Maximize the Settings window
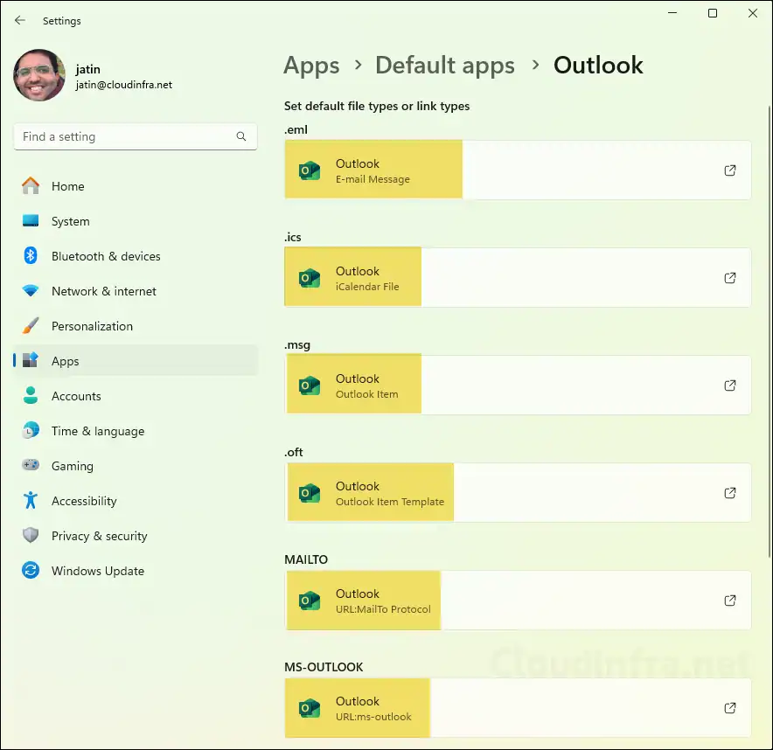The width and height of the screenshot is (773, 750). [x=713, y=13]
